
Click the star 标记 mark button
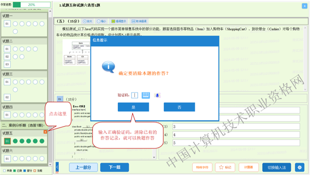(x=225, y=167)
